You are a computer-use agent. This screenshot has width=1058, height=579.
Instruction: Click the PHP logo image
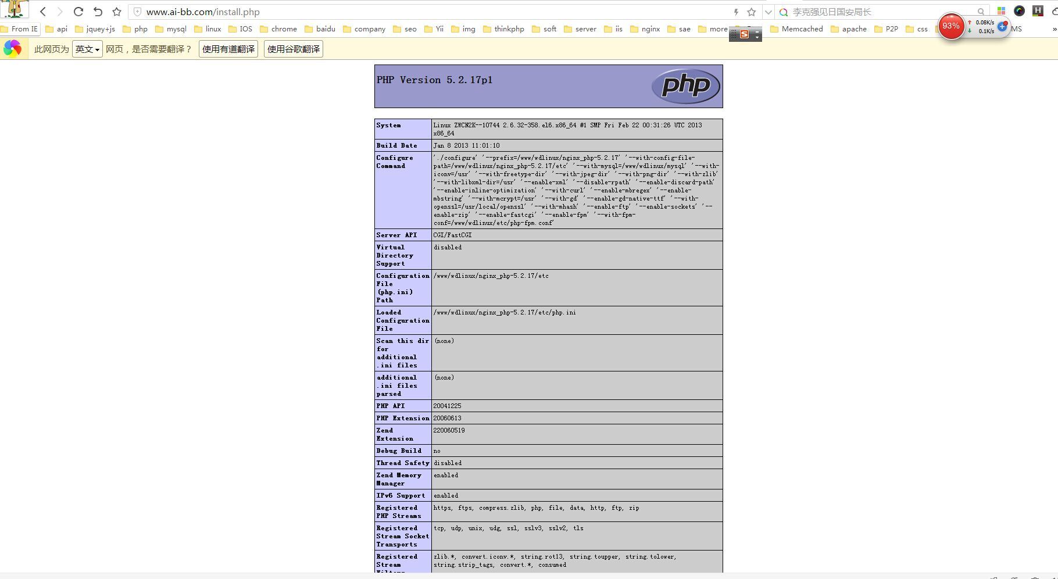[x=686, y=86]
